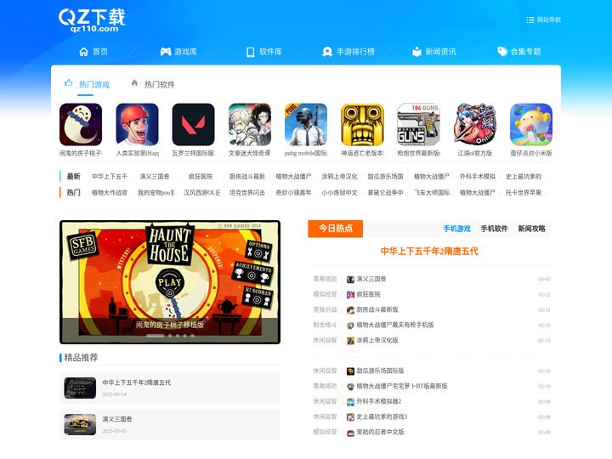Open 江湖ol官方版 game icon
Screen dimensions: 612x459
[475, 124]
